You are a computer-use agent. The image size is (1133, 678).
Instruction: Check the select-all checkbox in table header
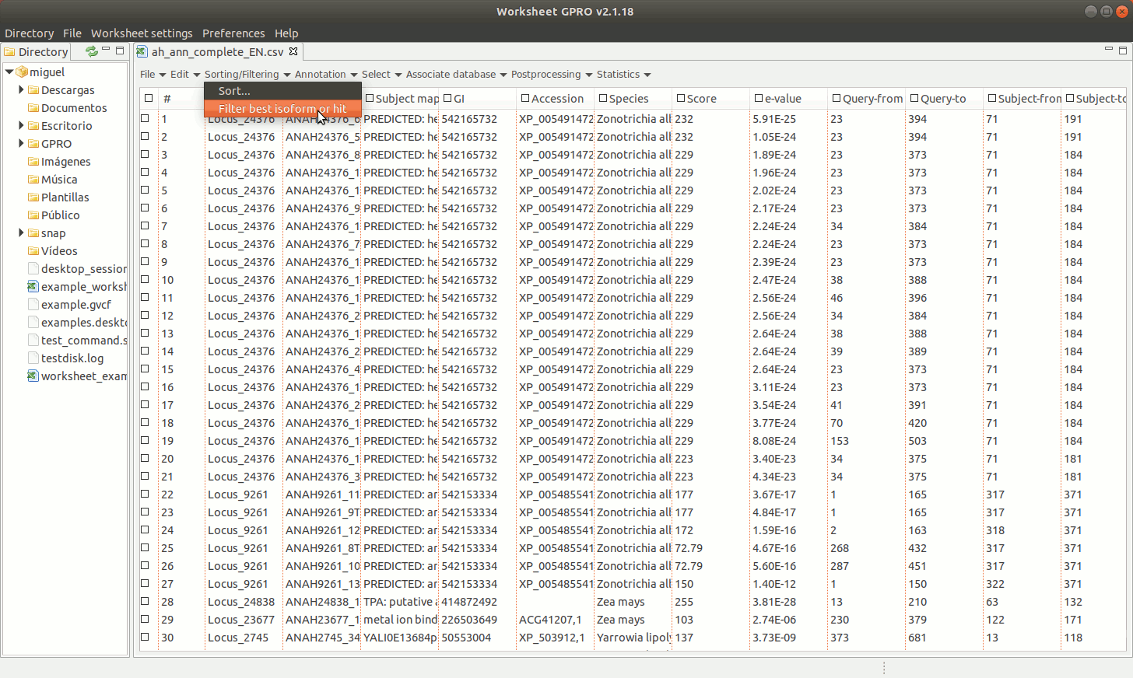pos(148,99)
